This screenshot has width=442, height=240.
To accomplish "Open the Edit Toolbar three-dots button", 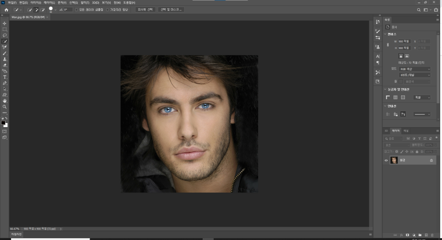I will [x=5, y=112].
